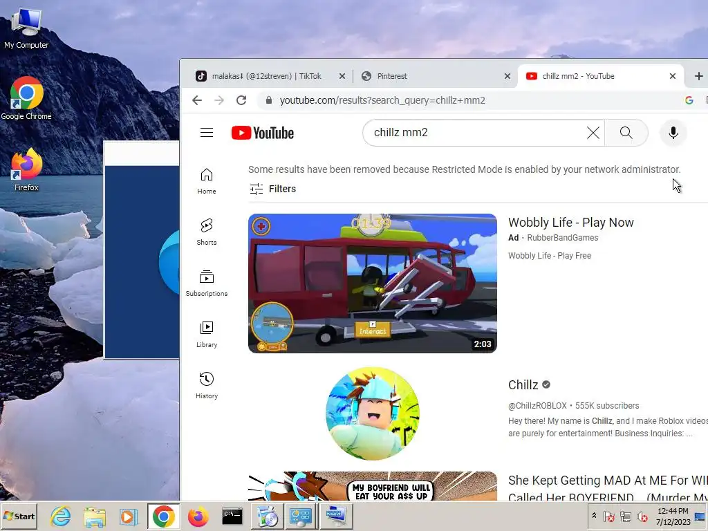Image resolution: width=708 pixels, height=531 pixels.
Task: Open the Wobbly Life ad thumbnail
Action: point(373,283)
